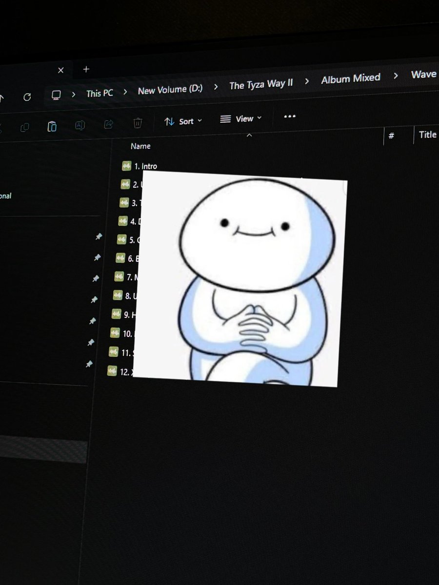The image size is (439, 585).
Task: Sort by the Title column header
Action: click(427, 135)
